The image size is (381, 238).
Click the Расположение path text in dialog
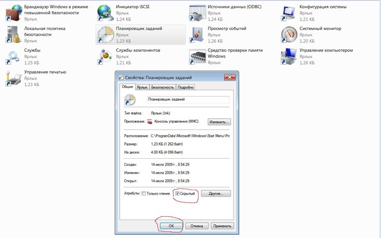(190, 136)
